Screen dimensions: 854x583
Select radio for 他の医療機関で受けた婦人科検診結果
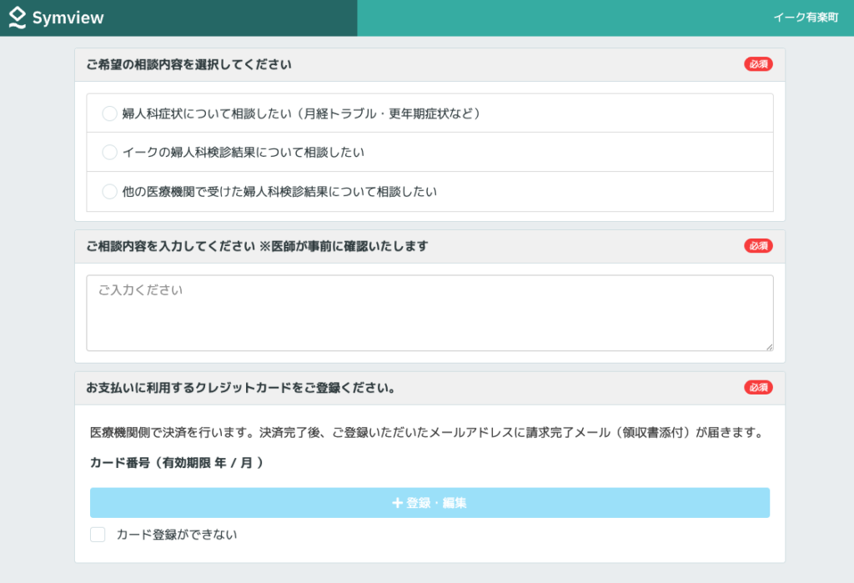[109, 192]
